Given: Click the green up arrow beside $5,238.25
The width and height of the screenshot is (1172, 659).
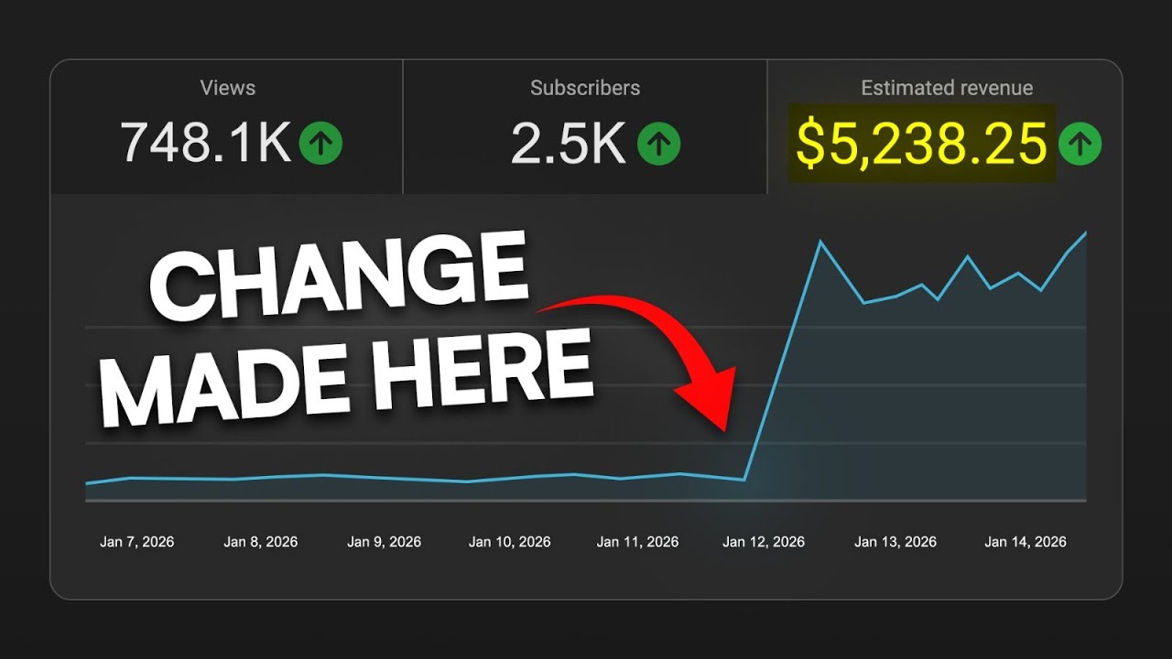Looking at the screenshot, I should [1080, 143].
